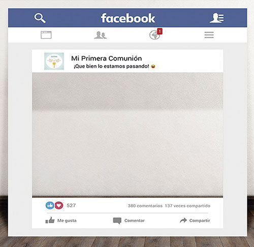View notifications globe icon
Image resolution: width=254 pixels, height=247 pixels.
click(154, 35)
